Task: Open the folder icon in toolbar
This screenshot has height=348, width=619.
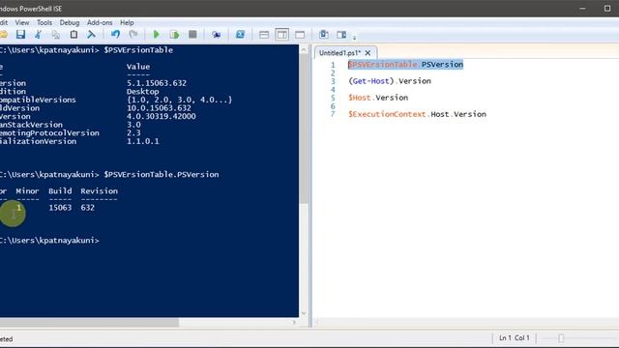Action: (4, 35)
